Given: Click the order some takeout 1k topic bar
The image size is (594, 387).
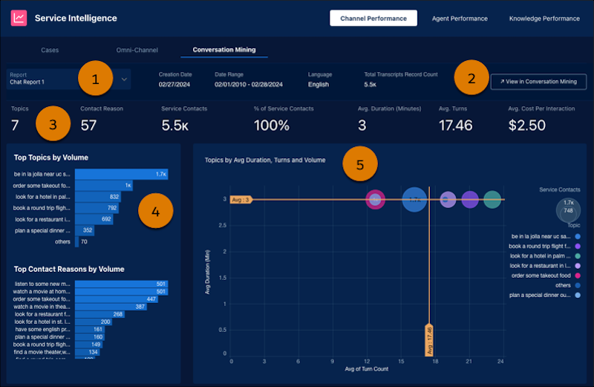Looking at the screenshot, I should coord(104,186).
